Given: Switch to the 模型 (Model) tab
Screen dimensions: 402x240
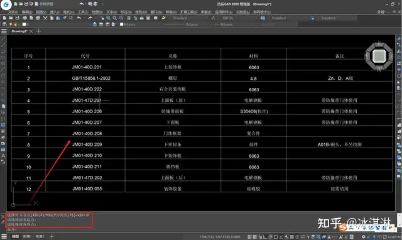Looking at the screenshot, I should click(x=16, y=236).
